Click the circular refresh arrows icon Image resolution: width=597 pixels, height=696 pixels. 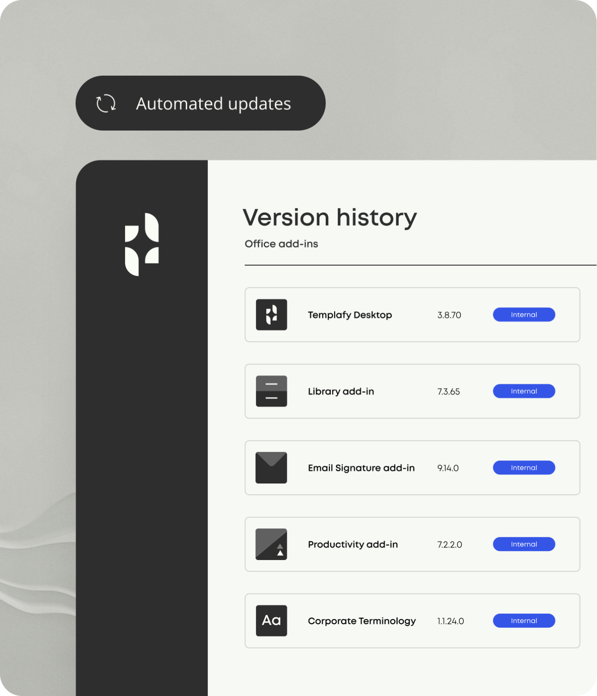click(106, 104)
